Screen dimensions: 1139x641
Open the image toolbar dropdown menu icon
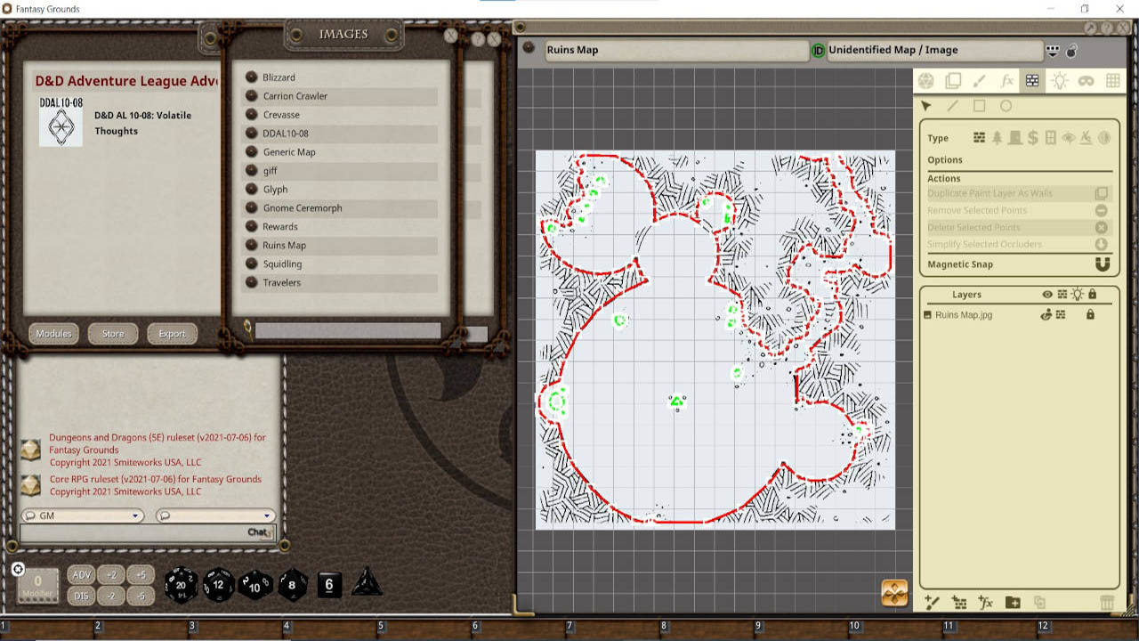pyautogui.click(x=1053, y=51)
